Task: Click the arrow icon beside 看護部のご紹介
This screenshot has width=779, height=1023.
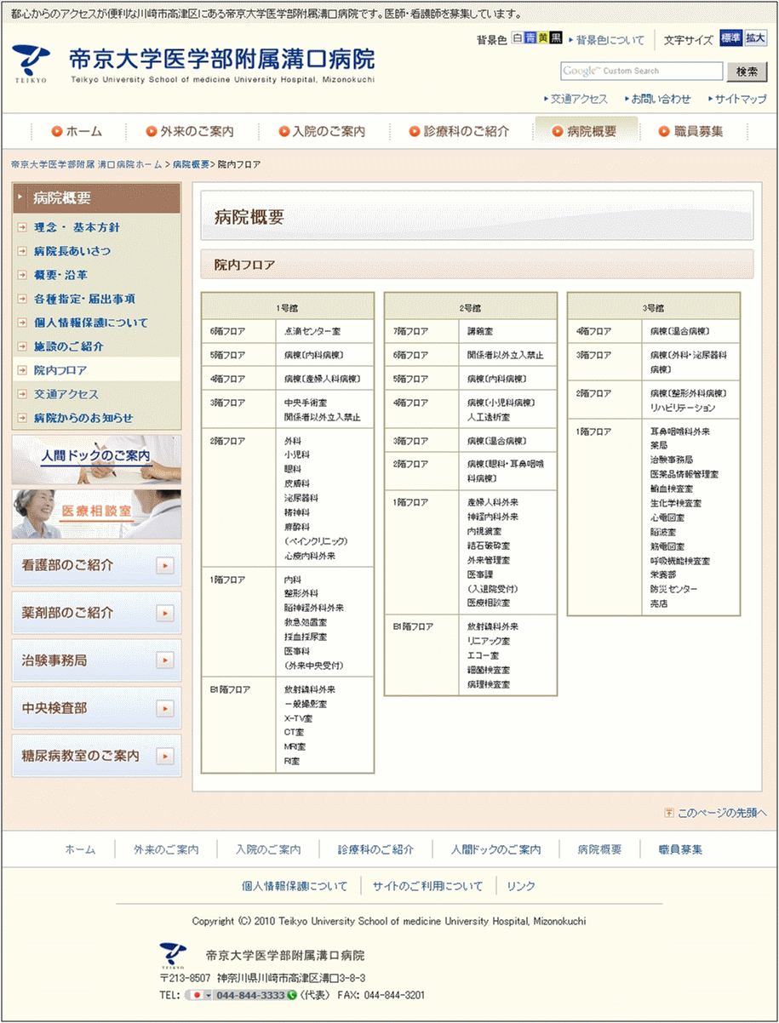Action: click(165, 565)
